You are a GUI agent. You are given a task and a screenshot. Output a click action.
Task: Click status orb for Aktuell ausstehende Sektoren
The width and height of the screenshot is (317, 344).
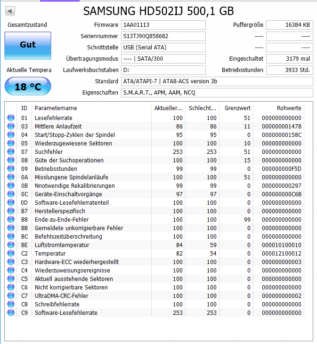(x=11, y=279)
